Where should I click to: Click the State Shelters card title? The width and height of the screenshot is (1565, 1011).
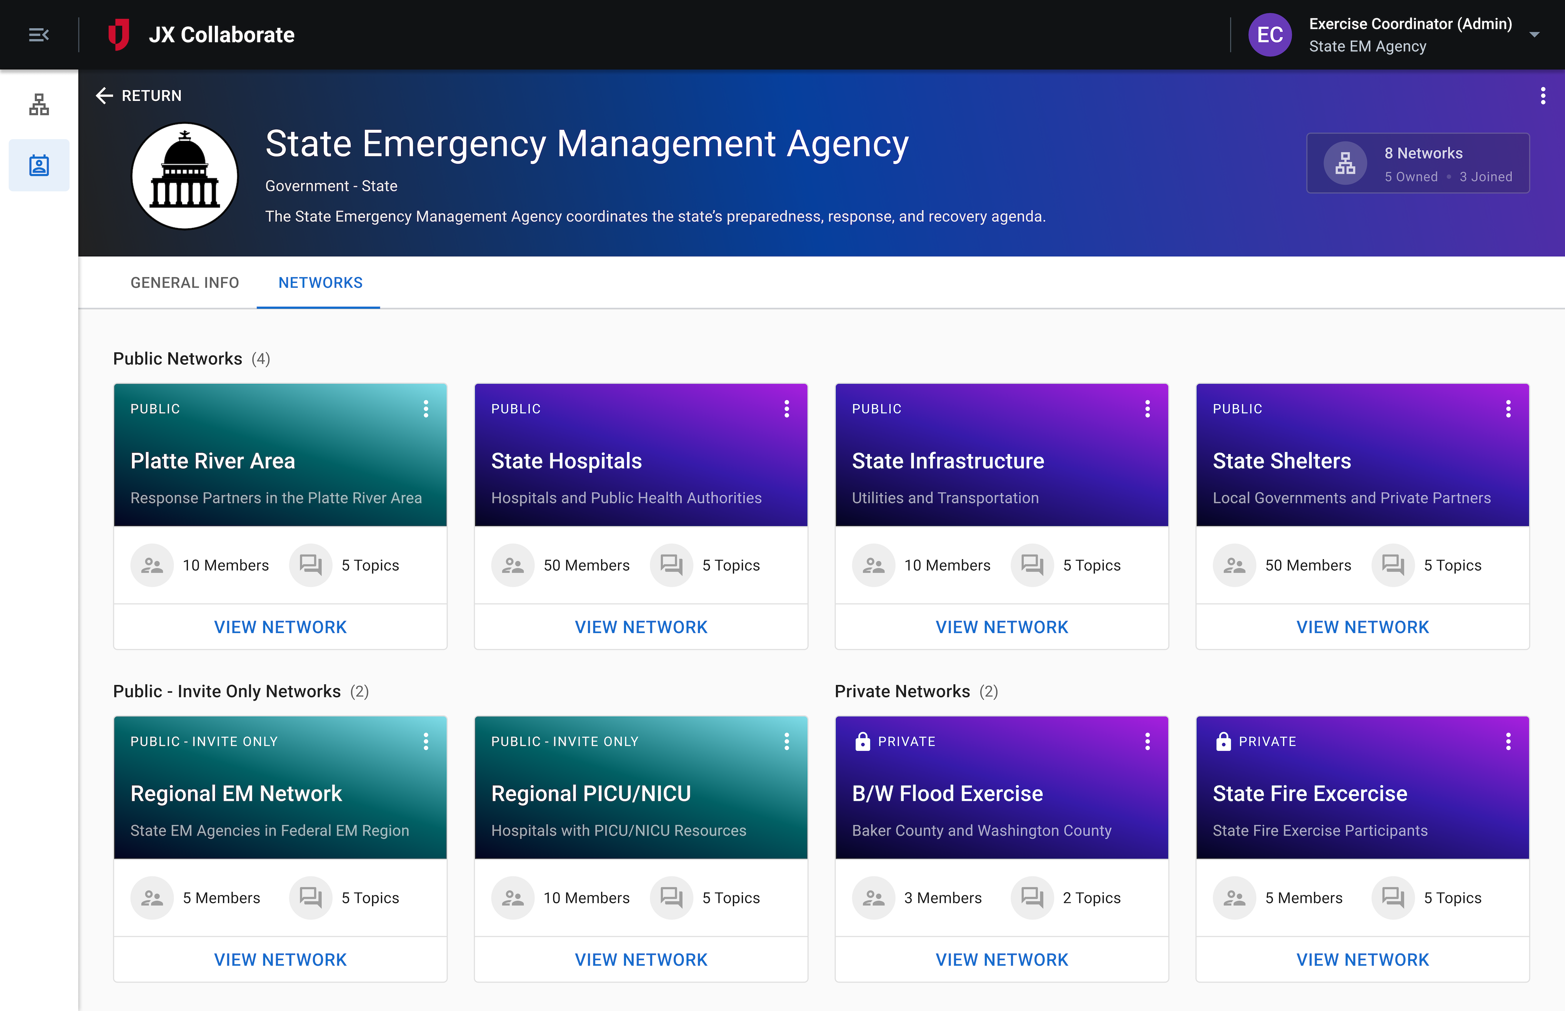click(x=1282, y=461)
